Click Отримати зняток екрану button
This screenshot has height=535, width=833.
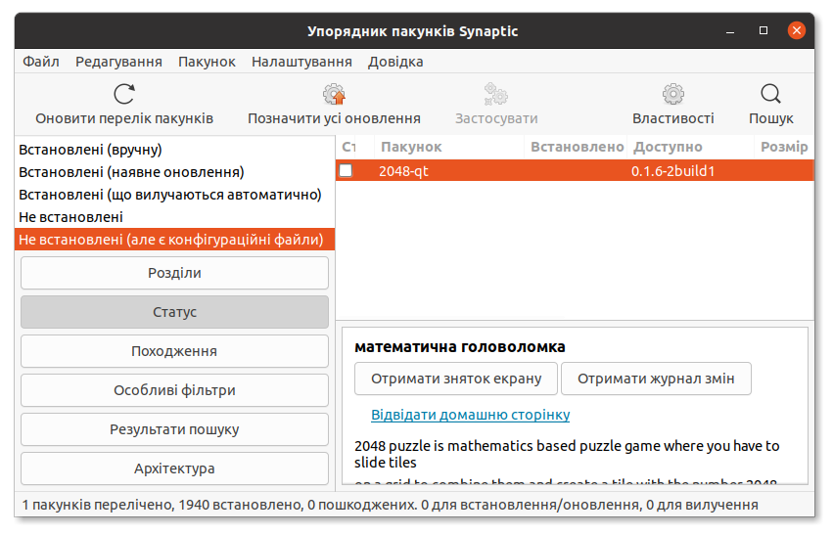tap(456, 379)
